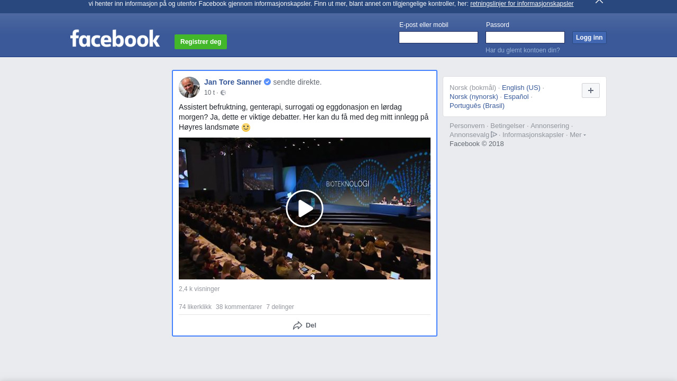Open the Annonsevalg footer link
The height and width of the screenshot is (381, 677).
coord(469,135)
